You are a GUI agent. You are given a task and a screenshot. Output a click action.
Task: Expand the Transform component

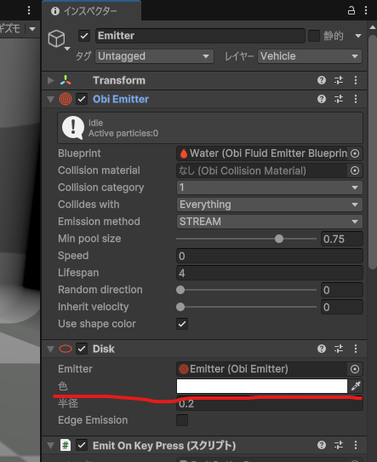pyautogui.click(x=50, y=80)
